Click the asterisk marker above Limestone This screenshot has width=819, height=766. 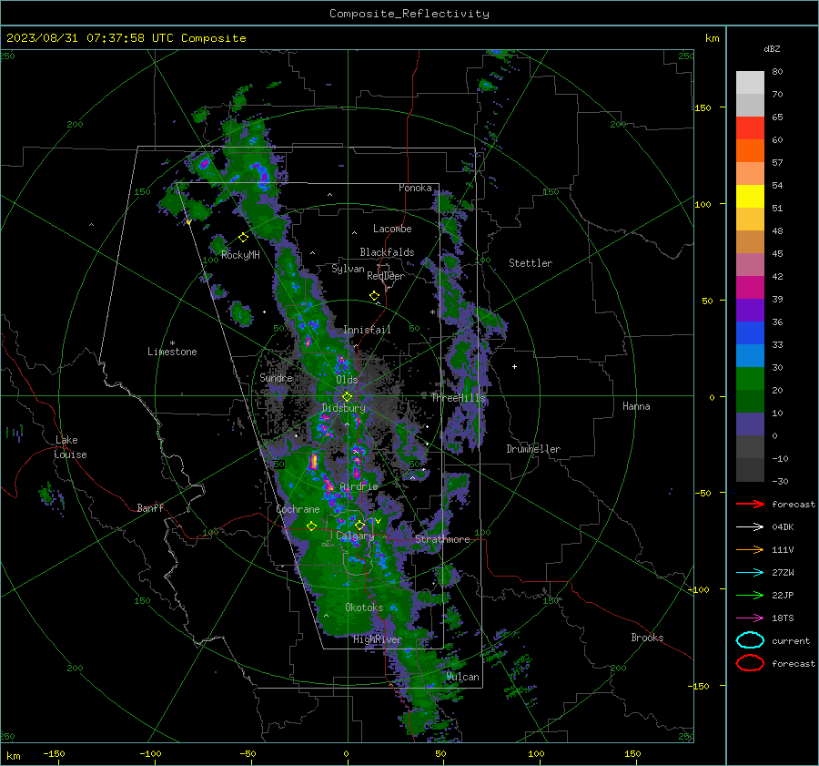(x=172, y=343)
